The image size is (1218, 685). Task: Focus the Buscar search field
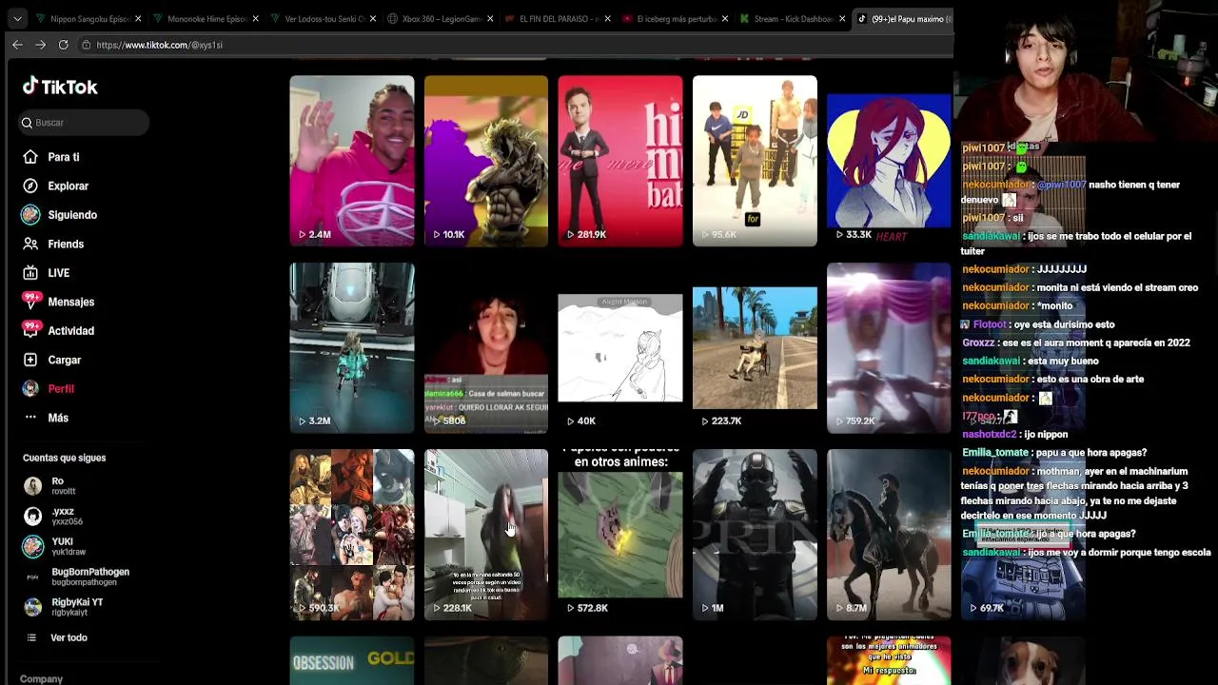86,123
